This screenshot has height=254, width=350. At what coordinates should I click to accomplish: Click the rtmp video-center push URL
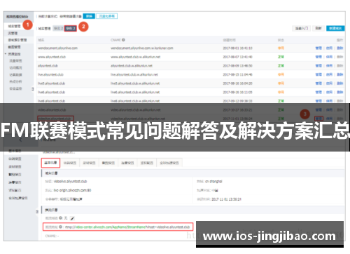pyautogui.click(x=127, y=227)
